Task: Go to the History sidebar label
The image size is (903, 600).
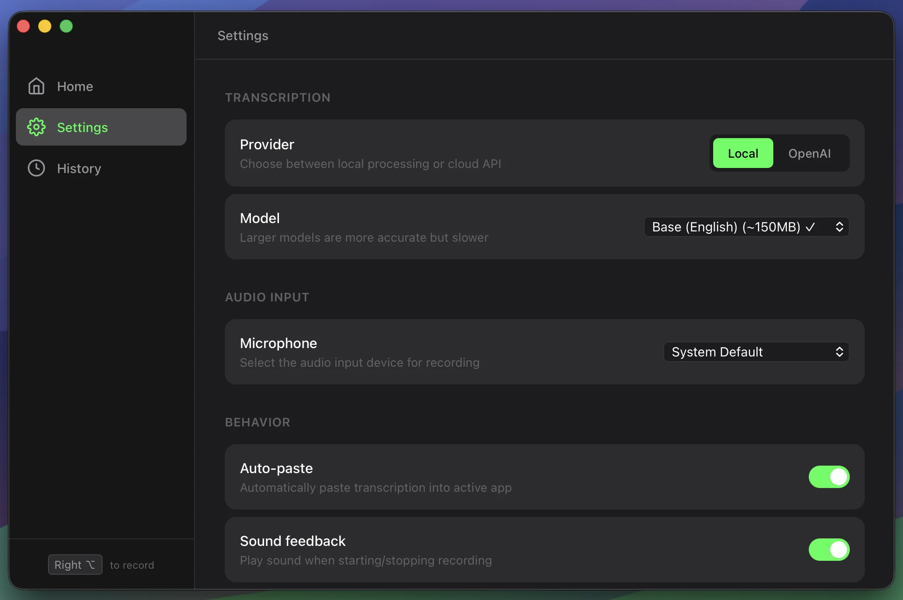Action: (x=79, y=168)
